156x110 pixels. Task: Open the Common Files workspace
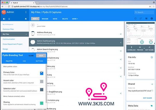click(x=8, y=29)
